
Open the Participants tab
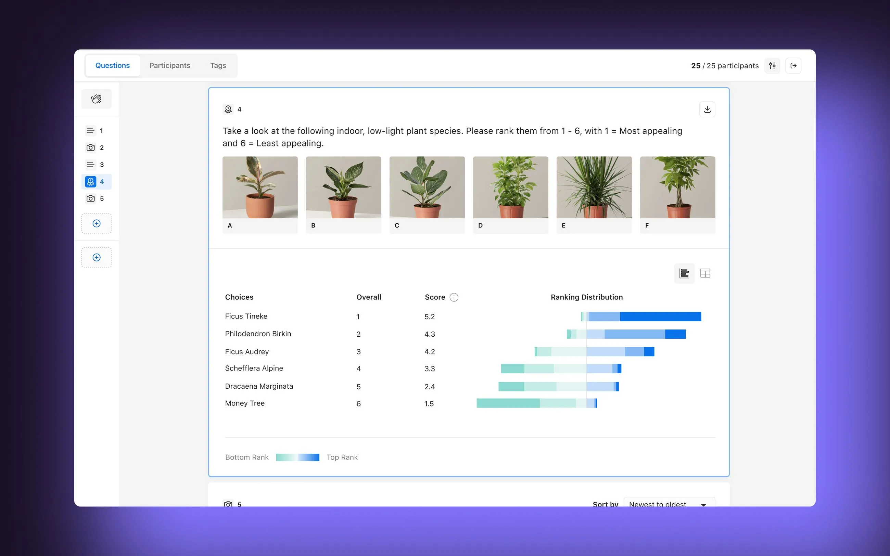(169, 65)
